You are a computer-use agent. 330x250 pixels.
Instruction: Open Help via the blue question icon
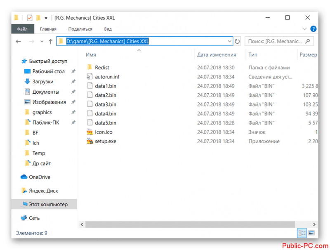[x=313, y=29]
